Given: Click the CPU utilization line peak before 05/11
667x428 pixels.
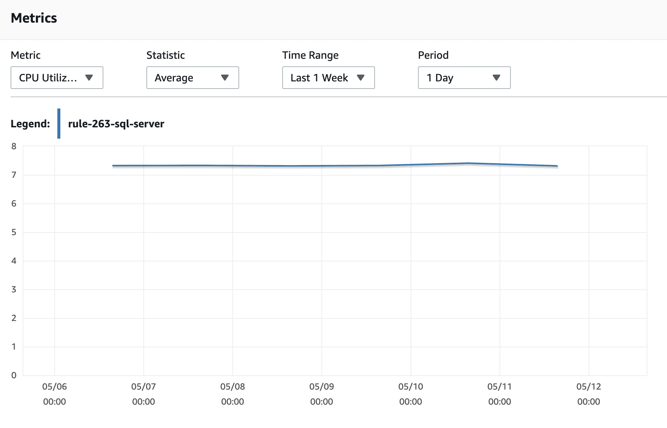Looking at the screenshot, I should pyautogui.click(x=468, y=164).
